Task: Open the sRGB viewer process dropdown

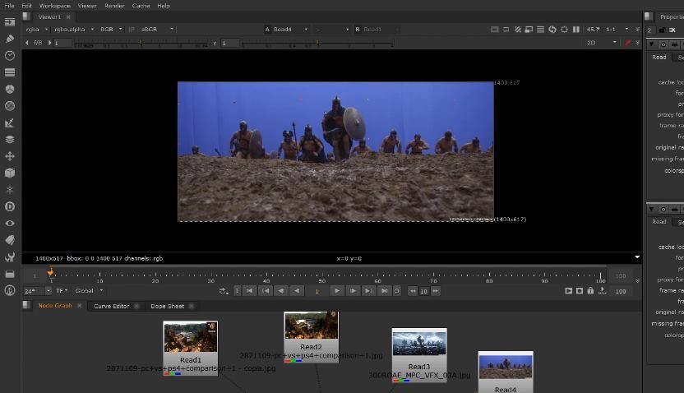Action: coord(156,30)
